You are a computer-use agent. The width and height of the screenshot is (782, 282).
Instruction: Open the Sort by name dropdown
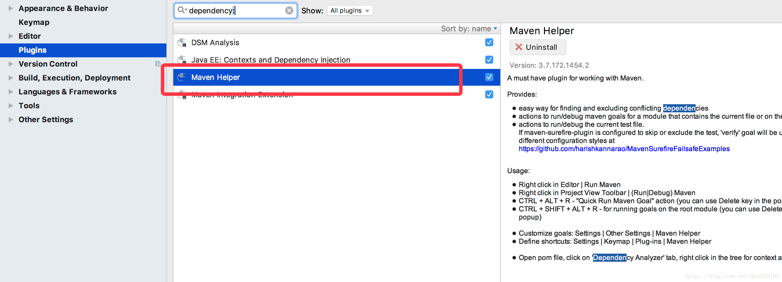(469, 28)
